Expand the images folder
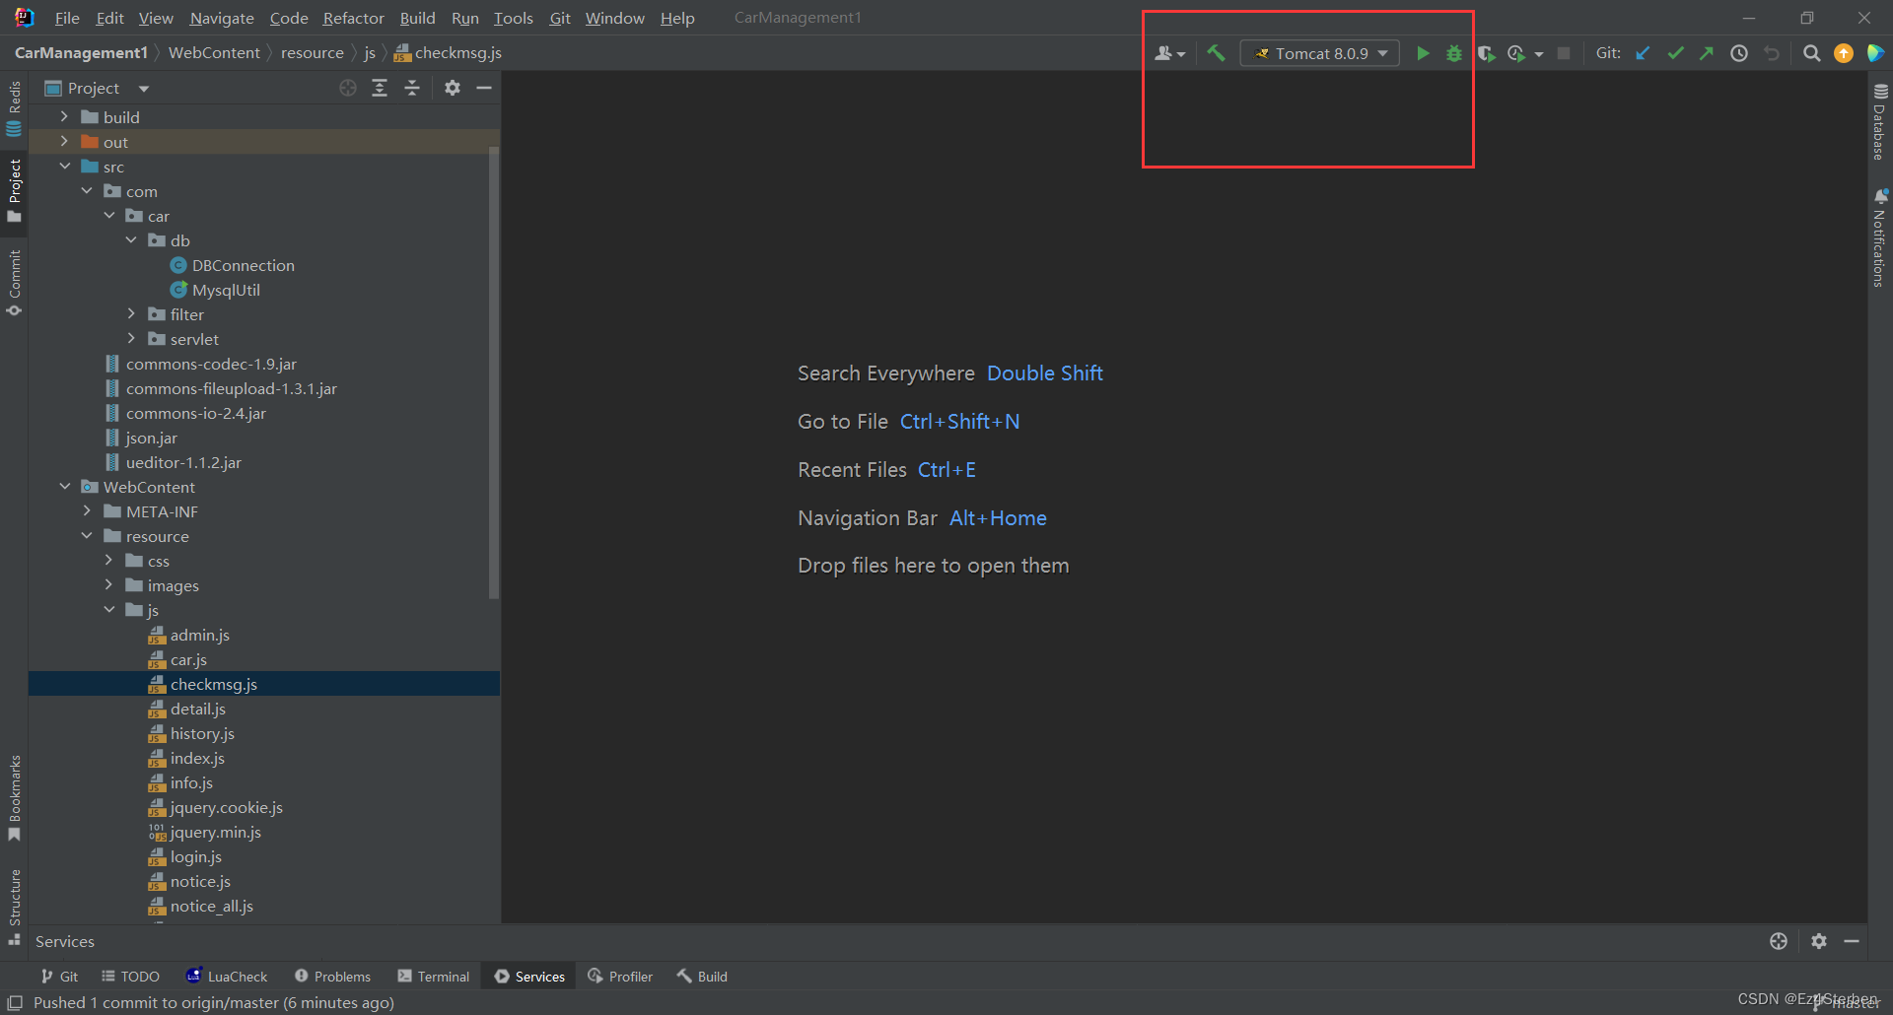 click(108, 584)
